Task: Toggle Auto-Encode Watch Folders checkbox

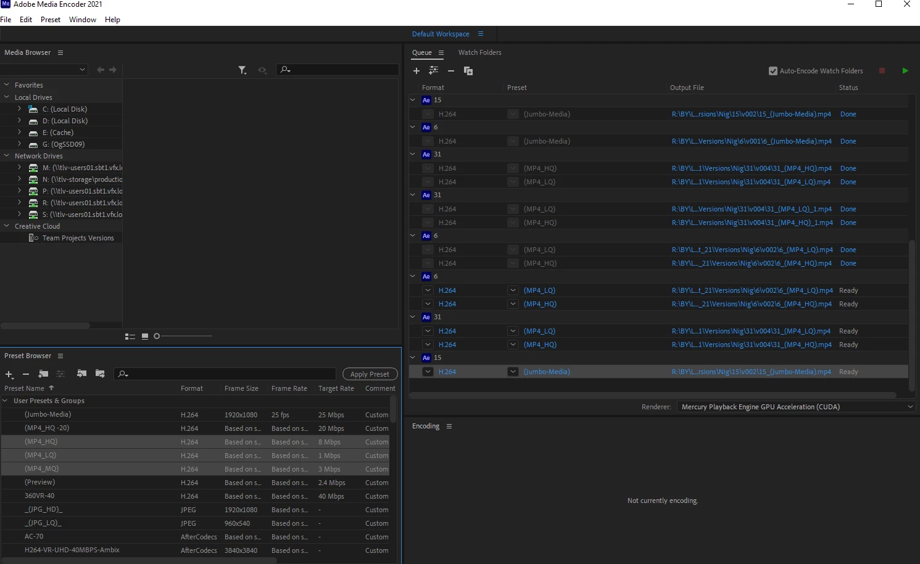Action: pos(773,71)
